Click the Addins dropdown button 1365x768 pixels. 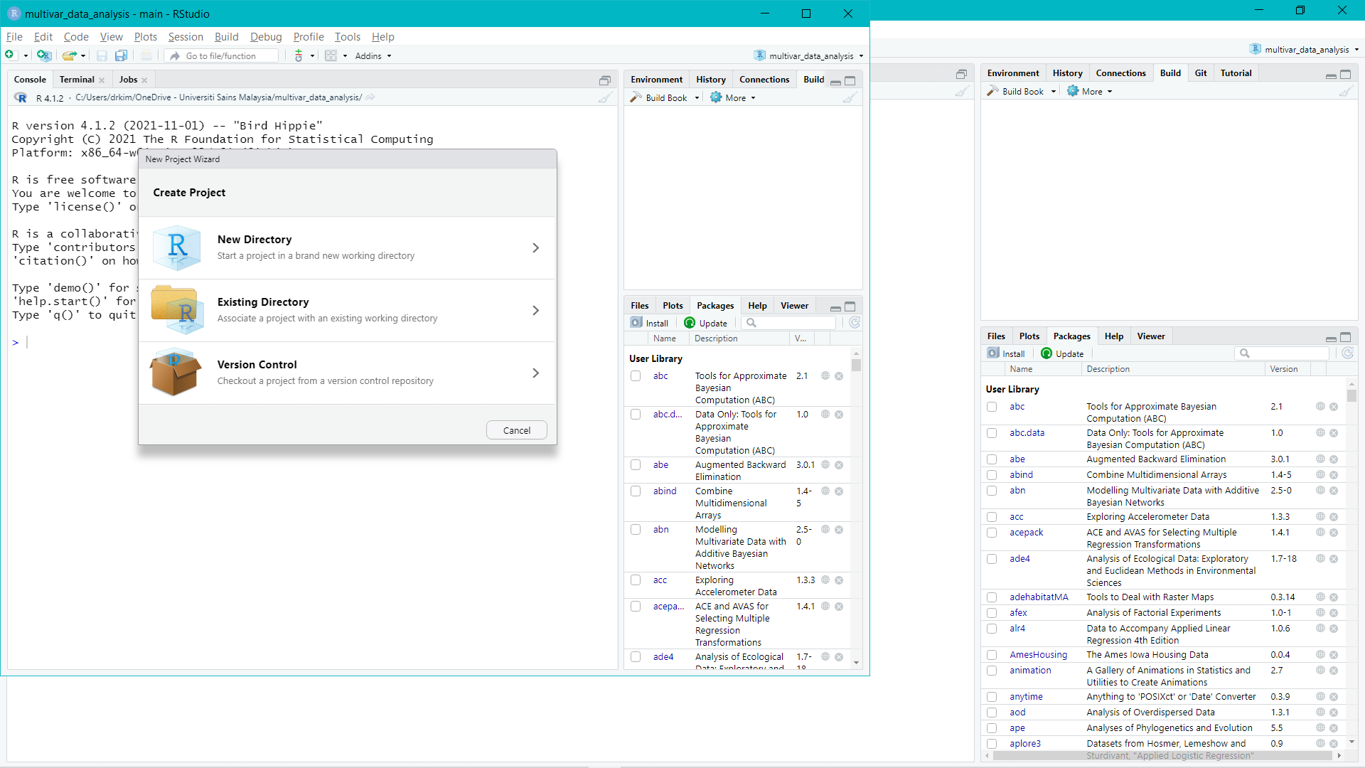(x=373, y=55)
